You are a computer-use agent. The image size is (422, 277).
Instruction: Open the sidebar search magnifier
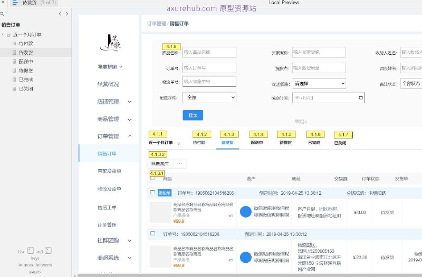2,14
